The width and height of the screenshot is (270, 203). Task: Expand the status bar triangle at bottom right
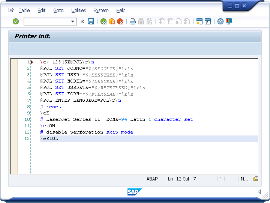(x=259, y=192)
